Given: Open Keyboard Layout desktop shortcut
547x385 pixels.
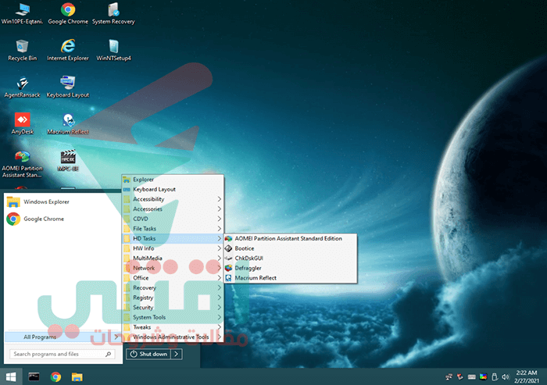Looking at the screenshot, I should tap(68, 87).
